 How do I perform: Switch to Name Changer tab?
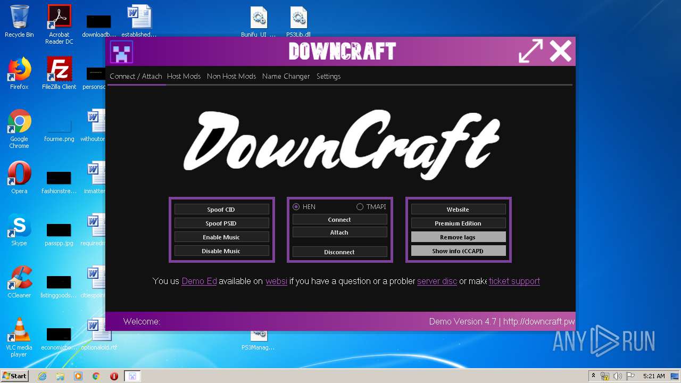tap(286, 76)
